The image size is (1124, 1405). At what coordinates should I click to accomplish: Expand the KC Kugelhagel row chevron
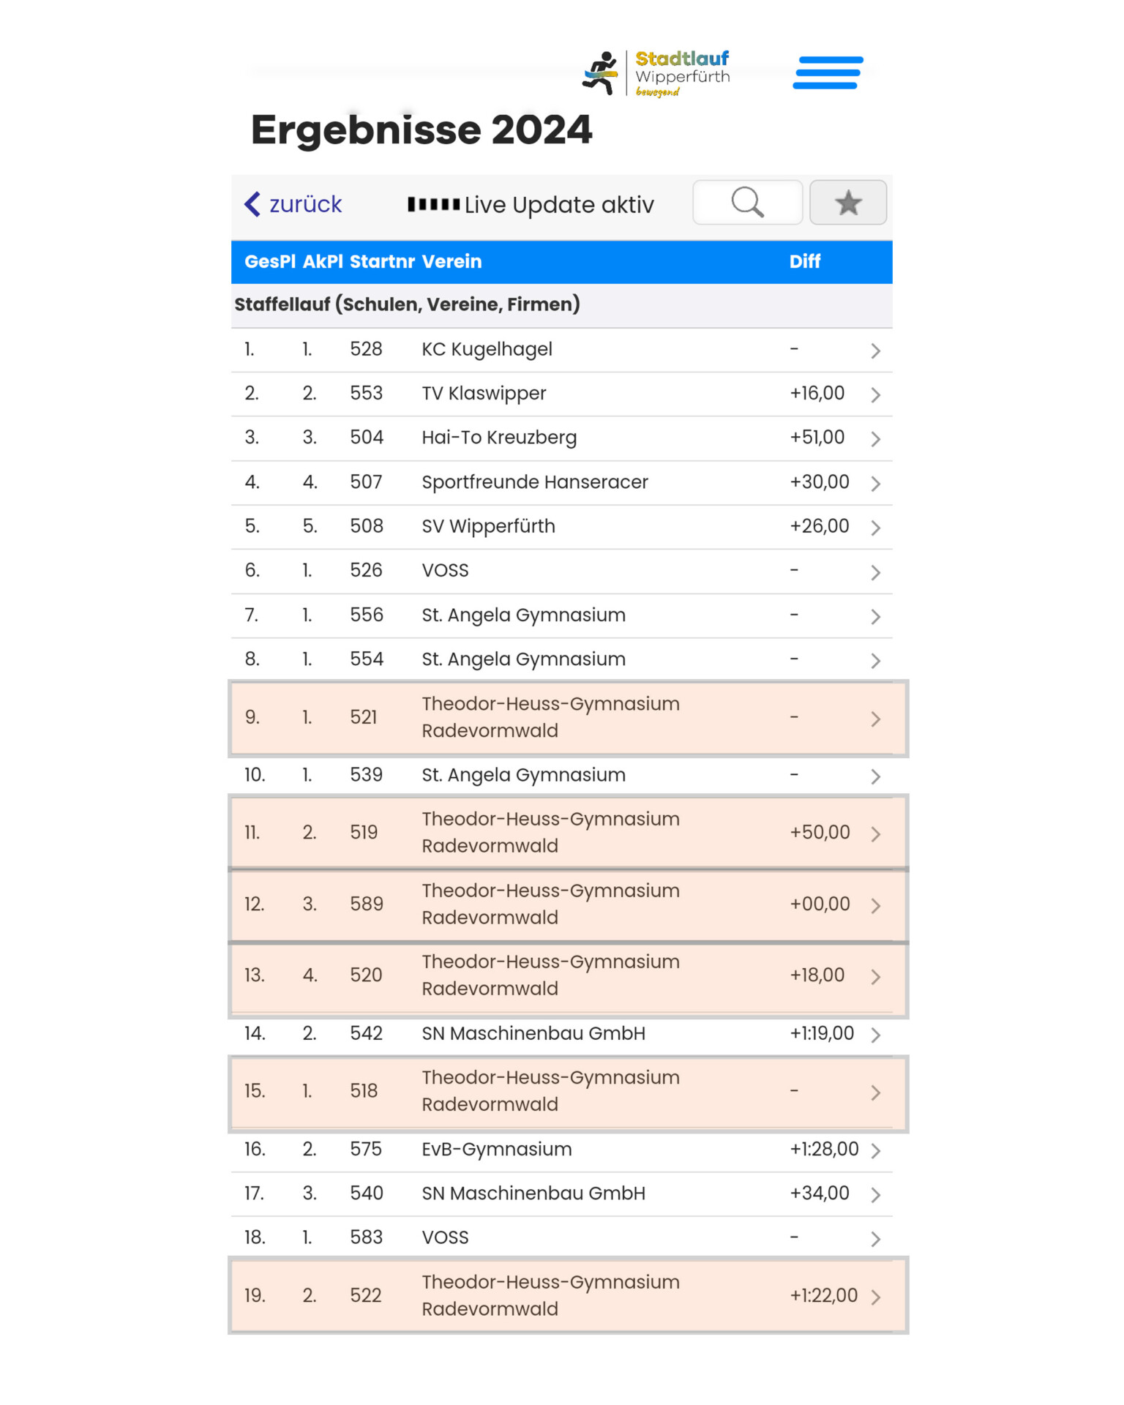coord(875,351)
